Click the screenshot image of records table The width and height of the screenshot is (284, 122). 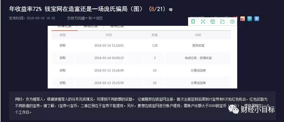click(x=142, y=57)
